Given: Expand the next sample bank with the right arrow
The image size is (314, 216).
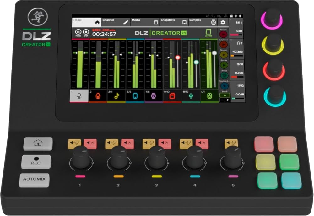Looking at the screenshot, I should [227, 99].
